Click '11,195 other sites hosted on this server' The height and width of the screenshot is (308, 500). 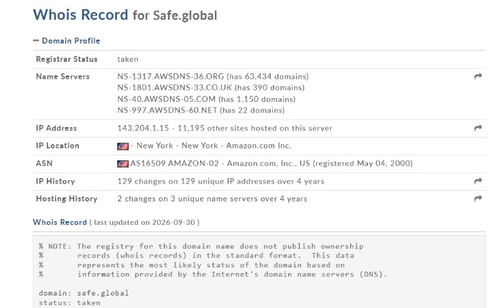(x=255, y=128)
